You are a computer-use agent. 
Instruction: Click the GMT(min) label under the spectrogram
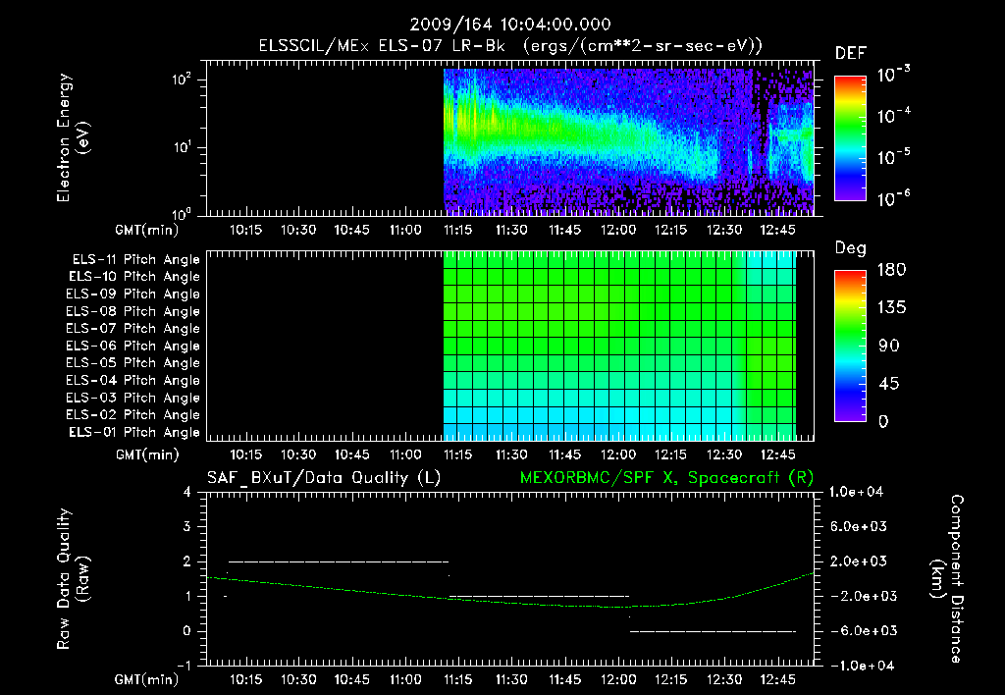point(147,230)
